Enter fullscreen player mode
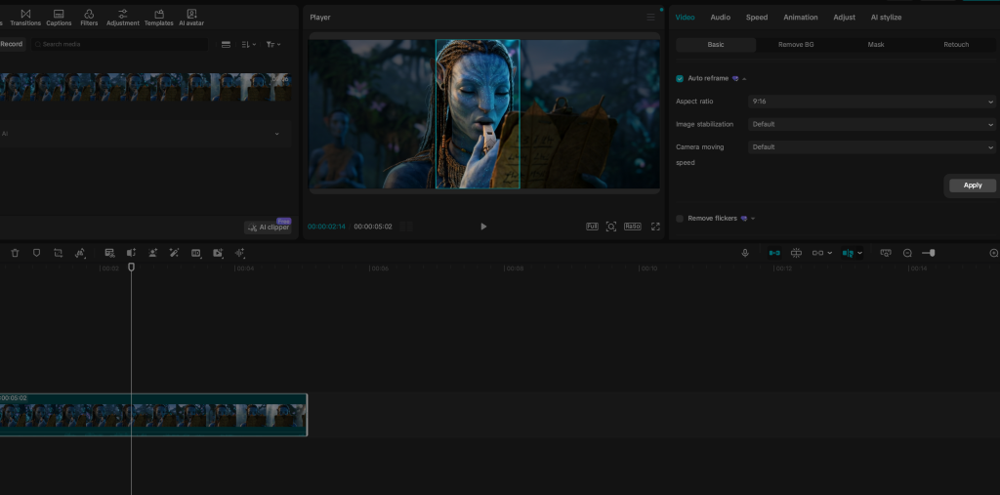The image size is (1000, 495). click(x=655, y=227)
